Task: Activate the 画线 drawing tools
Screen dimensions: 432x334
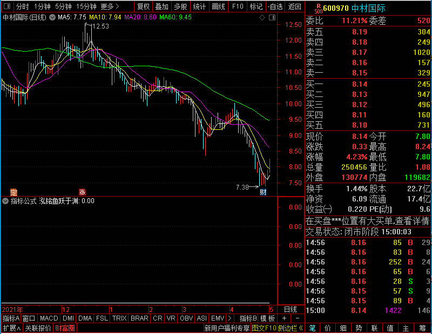Action: (x=218, y=6)
